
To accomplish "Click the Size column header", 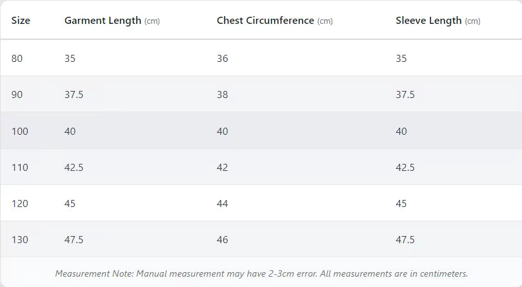I will (x=21, y=21).
